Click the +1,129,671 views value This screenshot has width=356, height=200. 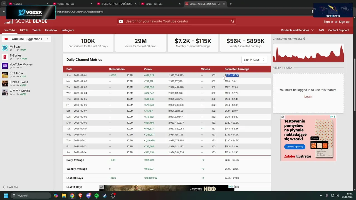click(149, 134)
